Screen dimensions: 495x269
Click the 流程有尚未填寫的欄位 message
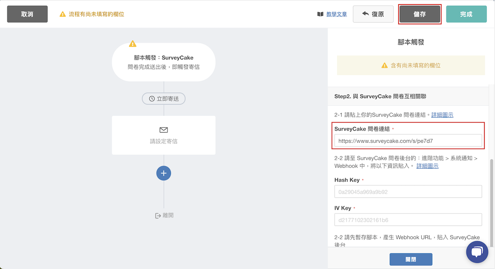pyautogui.click(x=97, y=14)
